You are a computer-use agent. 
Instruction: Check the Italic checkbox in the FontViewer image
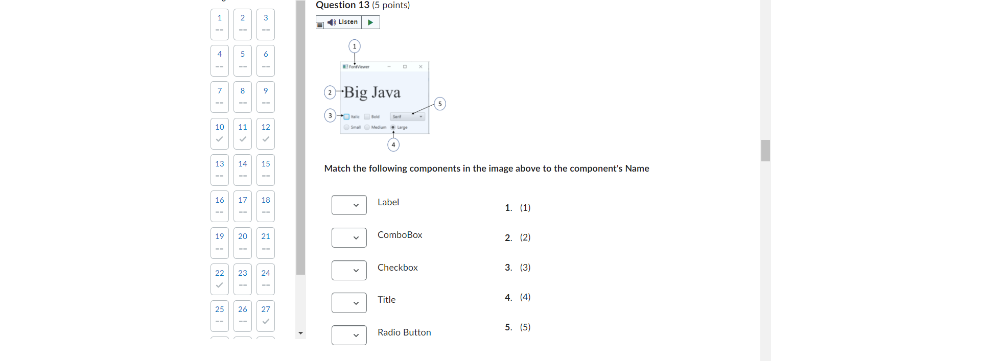pyautogui.click(x=346, y=116)
